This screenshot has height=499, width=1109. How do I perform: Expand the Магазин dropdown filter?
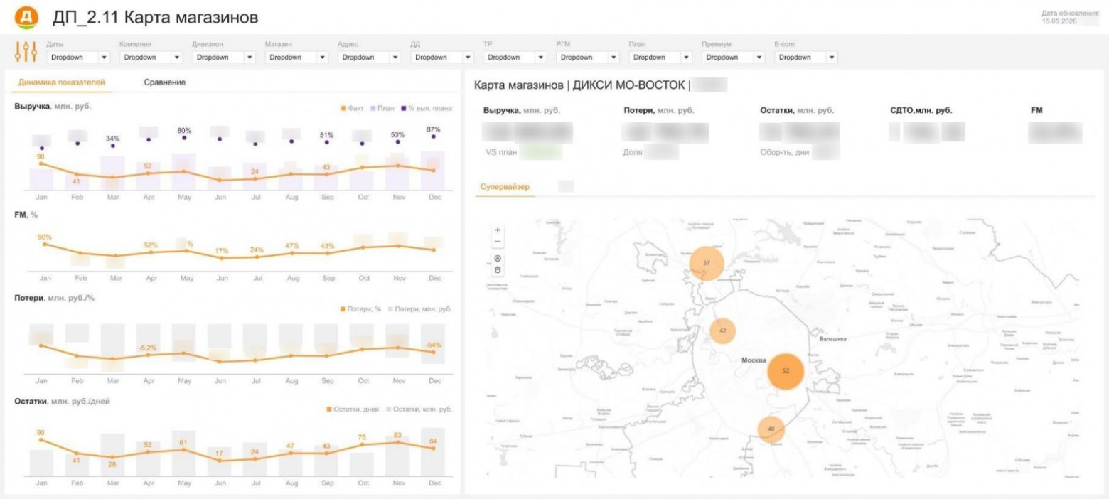tap(296, 58)
